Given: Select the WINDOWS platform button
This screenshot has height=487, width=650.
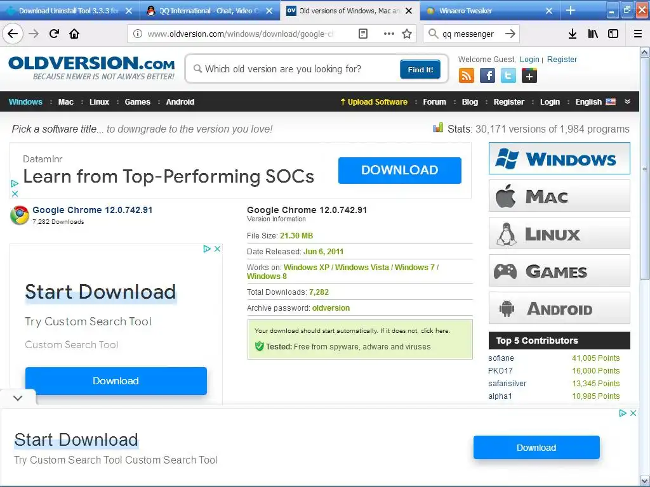Looking at the screenshot, I should [x=559, y=158].
